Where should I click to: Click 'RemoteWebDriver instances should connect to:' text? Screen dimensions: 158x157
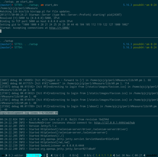click(61, 123)
